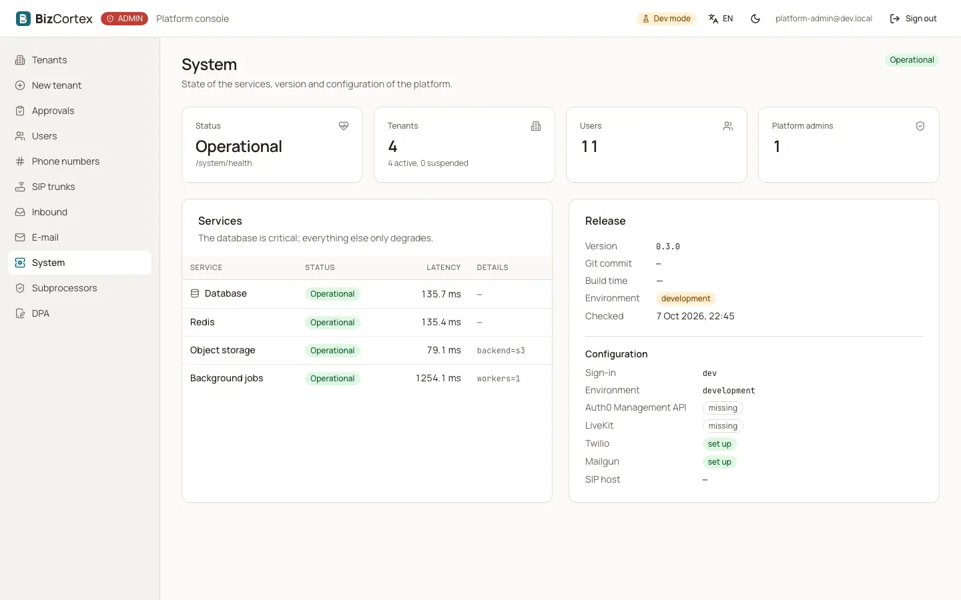Image resolution: width=961 pixels, height=600 pixels.
Task: Click the backend=s3 detail text
Action: coord(501,351)
